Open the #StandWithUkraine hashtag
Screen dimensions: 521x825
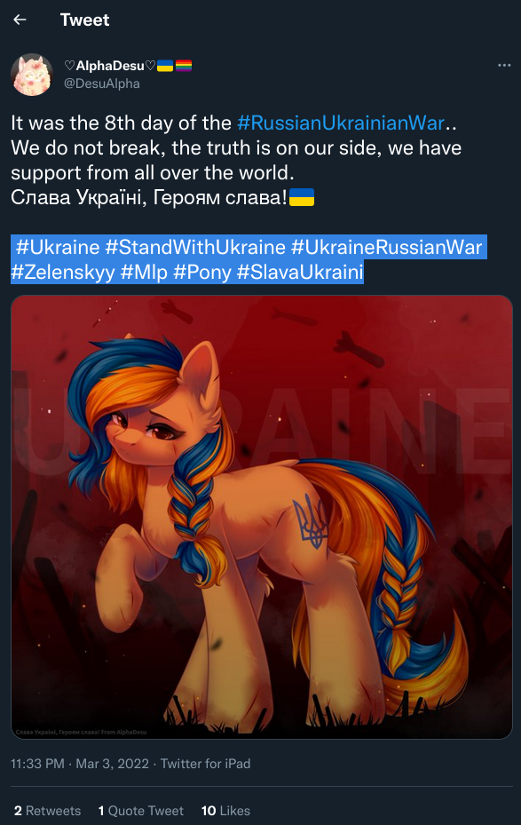pos(195,247)
